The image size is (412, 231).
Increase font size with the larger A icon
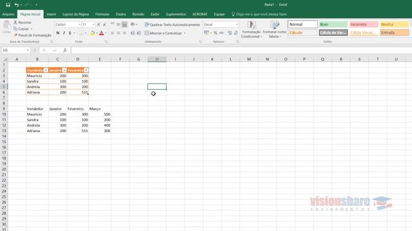[98, 24]
